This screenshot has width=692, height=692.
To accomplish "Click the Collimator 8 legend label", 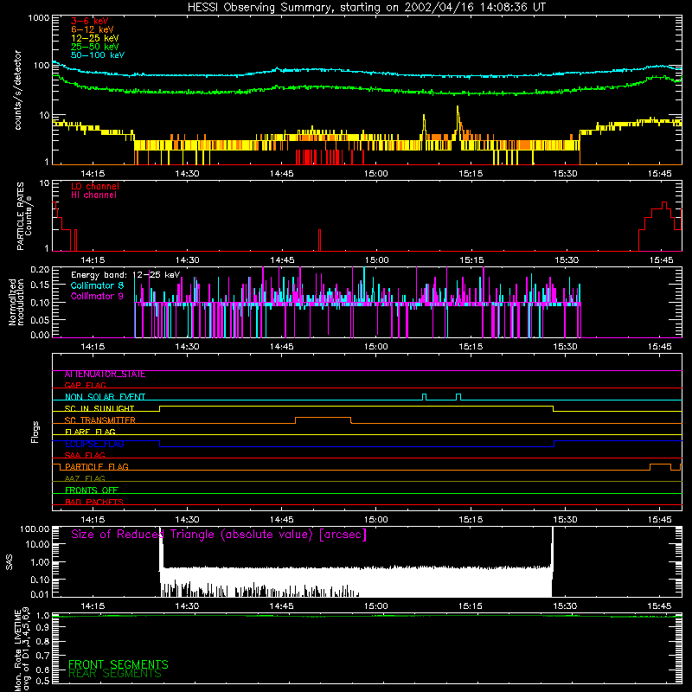I will (97, 285).
